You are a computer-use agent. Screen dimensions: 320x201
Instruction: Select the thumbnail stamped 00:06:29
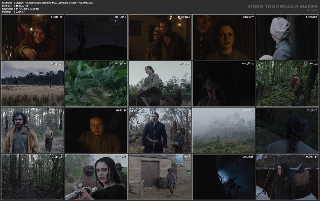[32, 37]
